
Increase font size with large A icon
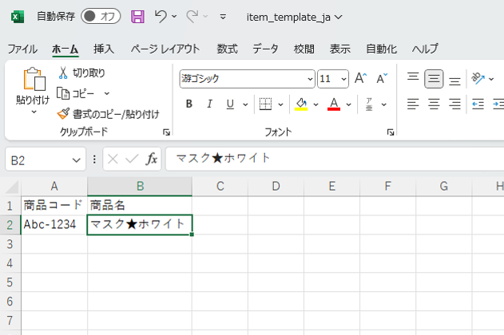(x=359, y=78)
